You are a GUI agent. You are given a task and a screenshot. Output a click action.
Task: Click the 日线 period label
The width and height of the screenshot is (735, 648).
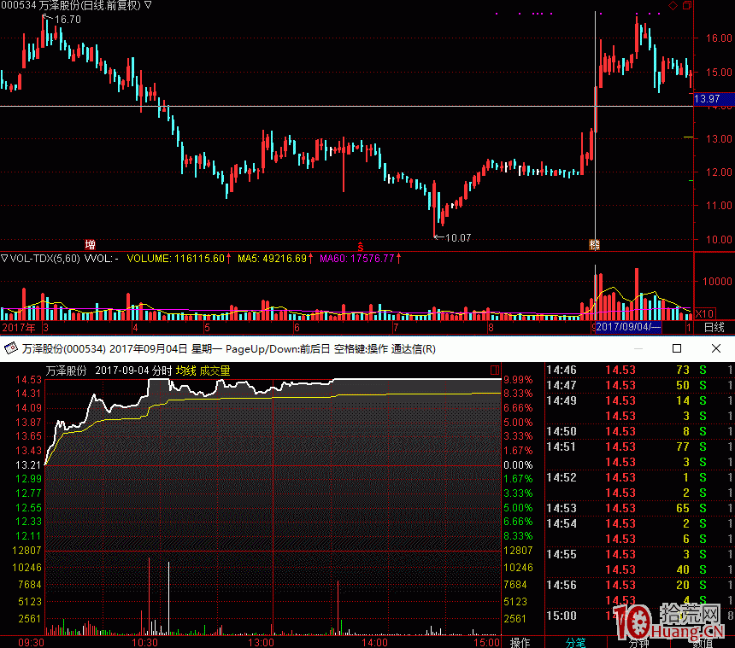tap(714, 327)
